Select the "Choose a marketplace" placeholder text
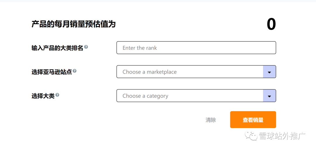316x150 pixels. point(150,72)
